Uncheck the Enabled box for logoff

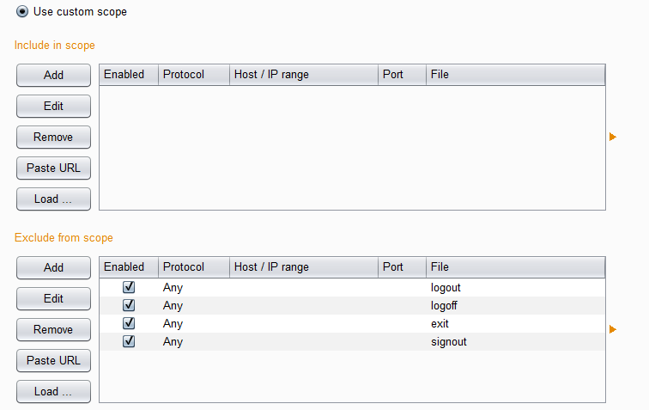[129, 305]
